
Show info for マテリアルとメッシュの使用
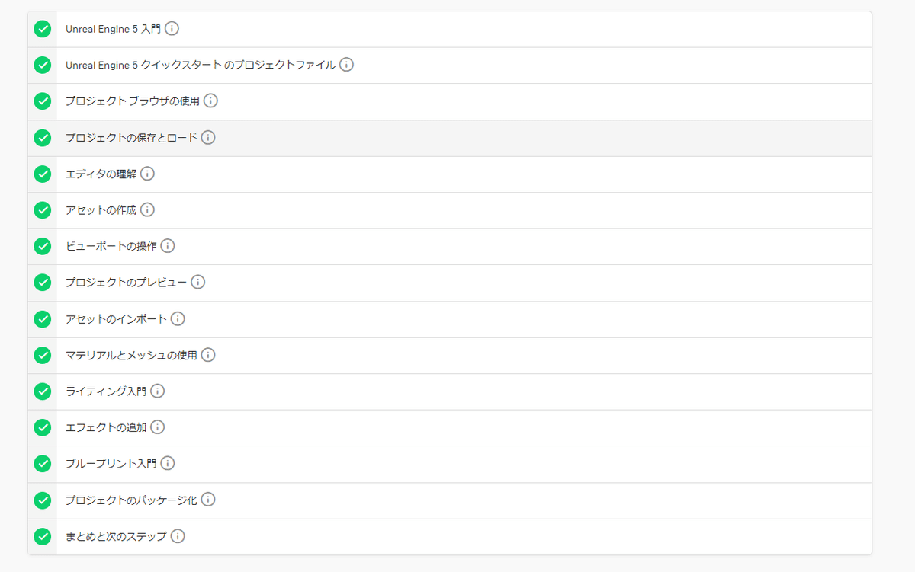click(x=208, y=355)
